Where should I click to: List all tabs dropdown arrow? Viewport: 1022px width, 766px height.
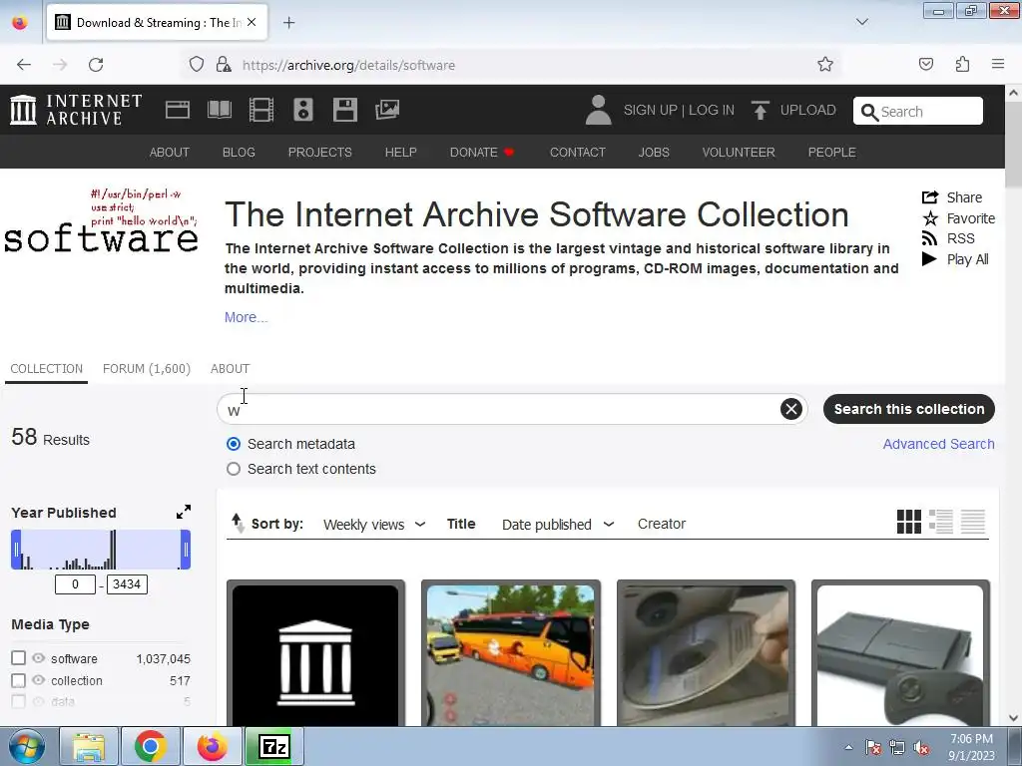pos(862,22)
